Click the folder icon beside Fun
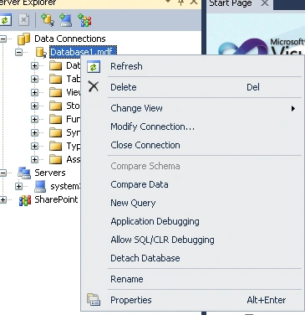 pyautogui.click(x=55, y=119)
